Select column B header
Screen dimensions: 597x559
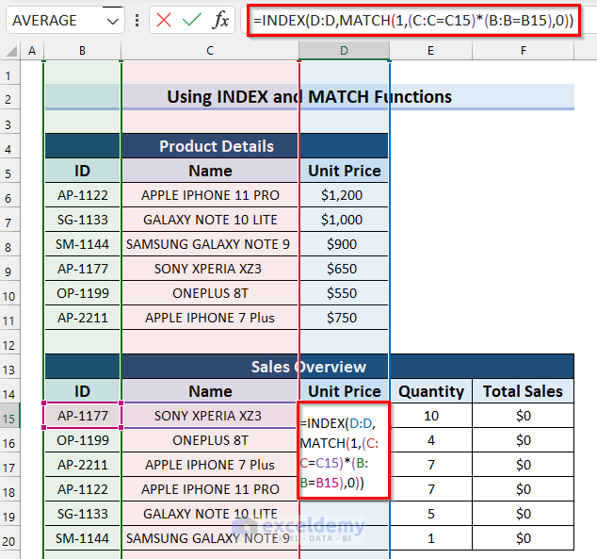tap(82, 51)
